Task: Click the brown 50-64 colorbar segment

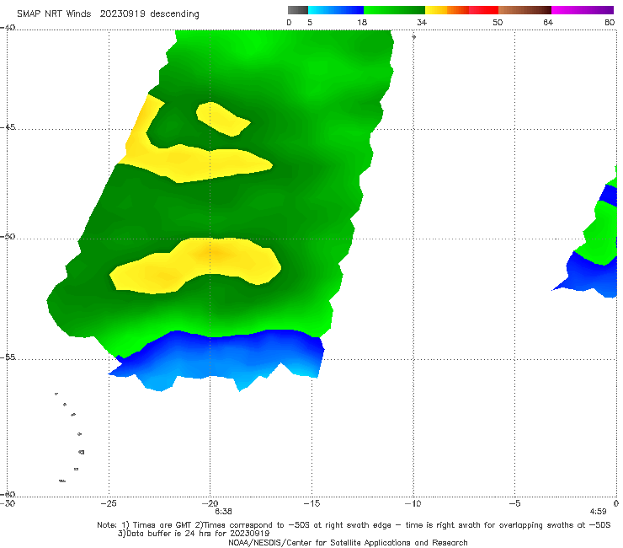Action: (x=524, y=10)
